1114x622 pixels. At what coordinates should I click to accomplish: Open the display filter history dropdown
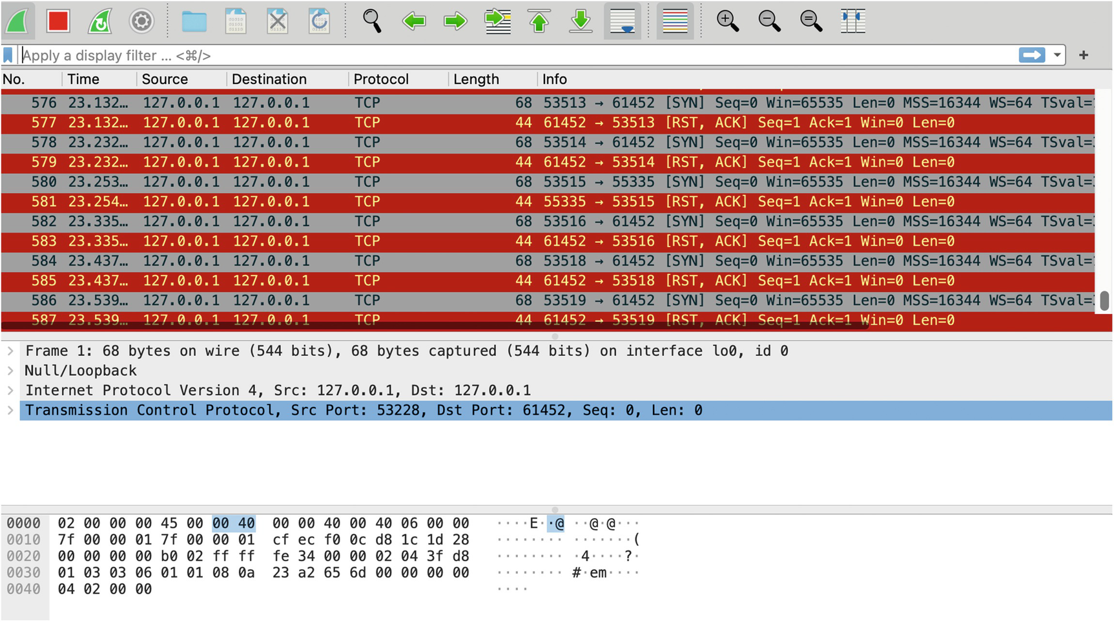pos(1057,56)
